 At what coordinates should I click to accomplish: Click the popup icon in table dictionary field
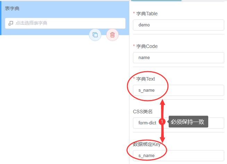coord(11,23)
